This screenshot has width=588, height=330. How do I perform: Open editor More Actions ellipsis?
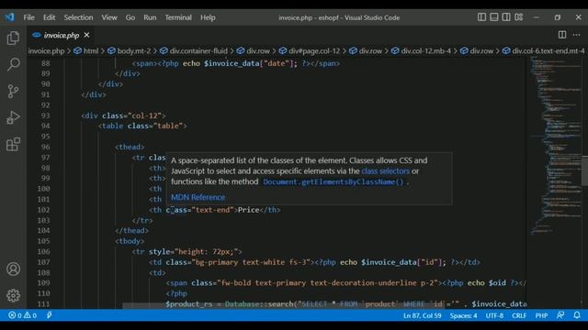click(x=576, y=35)
